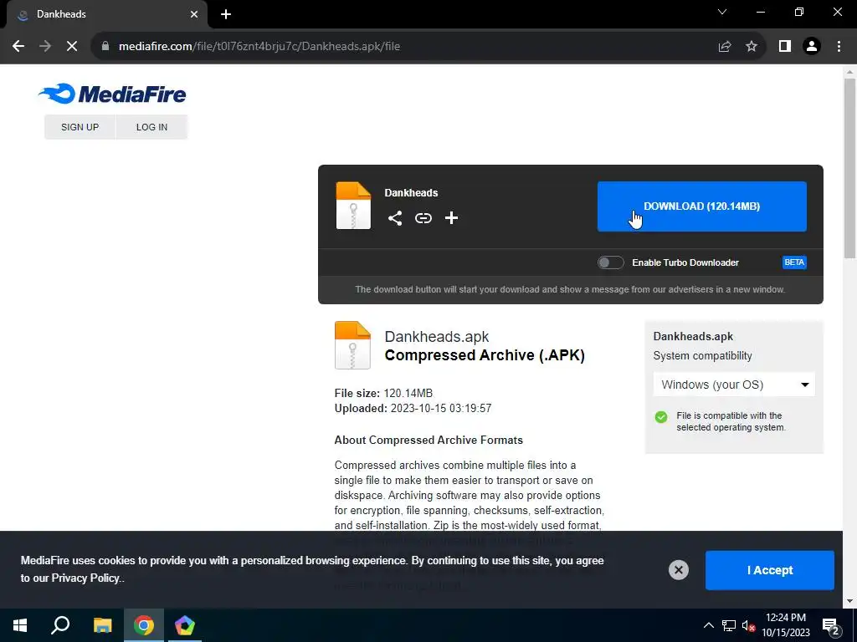Click the network icon in system tray

point(729,625)
